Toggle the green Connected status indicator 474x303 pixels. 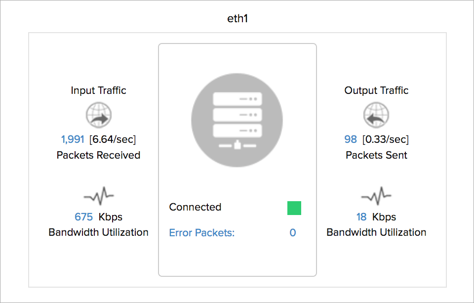pos(294,208)
